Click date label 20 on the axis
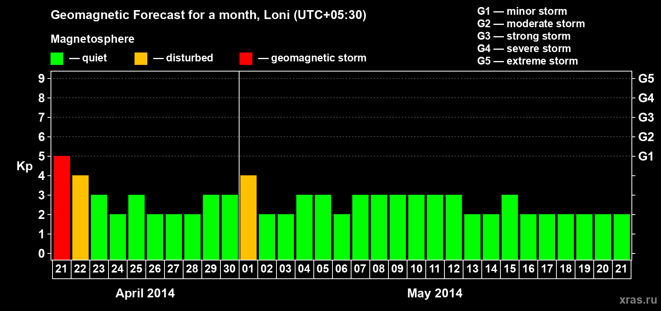 (x=603, y=269)
